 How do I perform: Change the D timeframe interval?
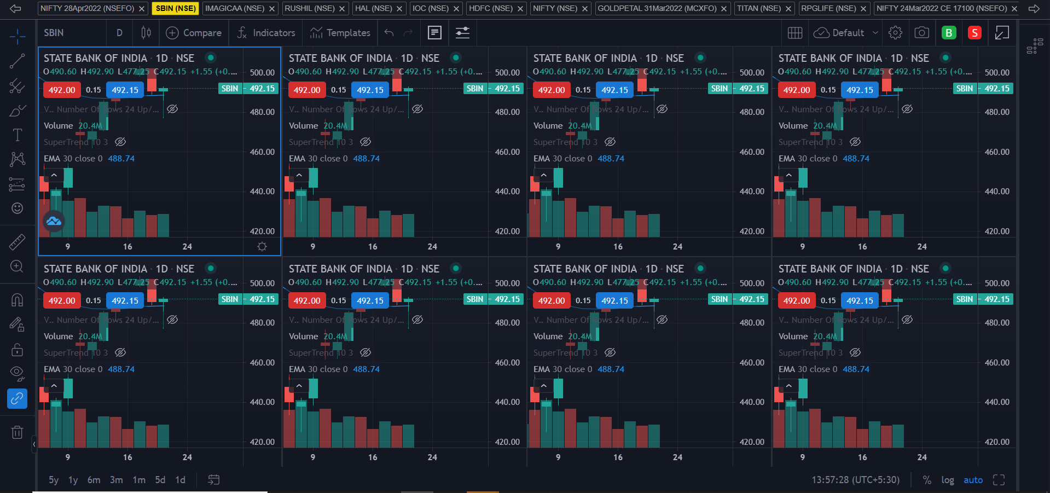pyautogui.click(x=119, y=33)
